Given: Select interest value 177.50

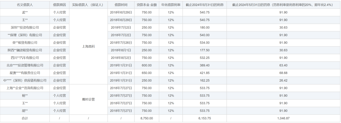Looking at the screenshot, I should pyautogui.click(x=205, y=50).
